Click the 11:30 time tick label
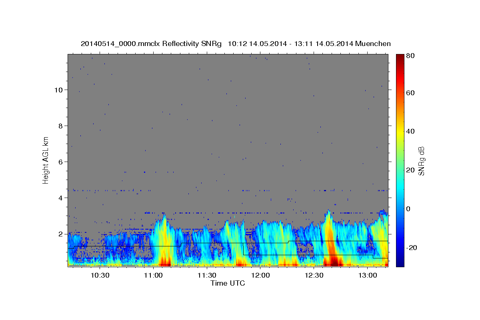Viewport: 480px width, 320px height. [x=207, y=275]
